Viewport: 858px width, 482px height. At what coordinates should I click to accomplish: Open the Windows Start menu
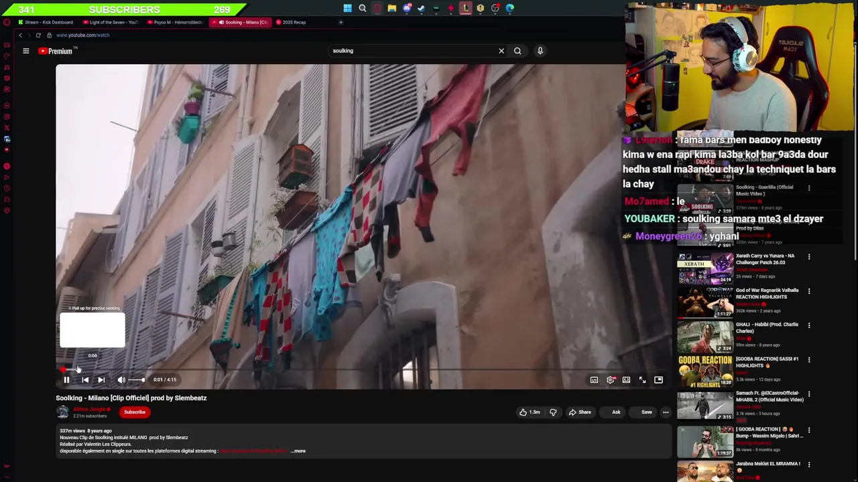(347, 8)
